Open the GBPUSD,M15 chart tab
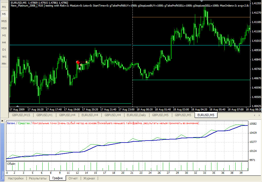 [x=21, y=115]
